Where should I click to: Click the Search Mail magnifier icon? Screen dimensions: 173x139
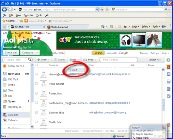pyautogui.click(x=30, y=59)
